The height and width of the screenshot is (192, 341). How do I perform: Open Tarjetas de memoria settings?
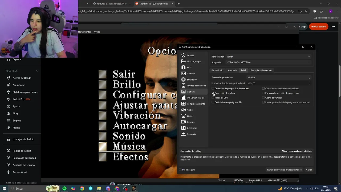(x=194, y=86)
